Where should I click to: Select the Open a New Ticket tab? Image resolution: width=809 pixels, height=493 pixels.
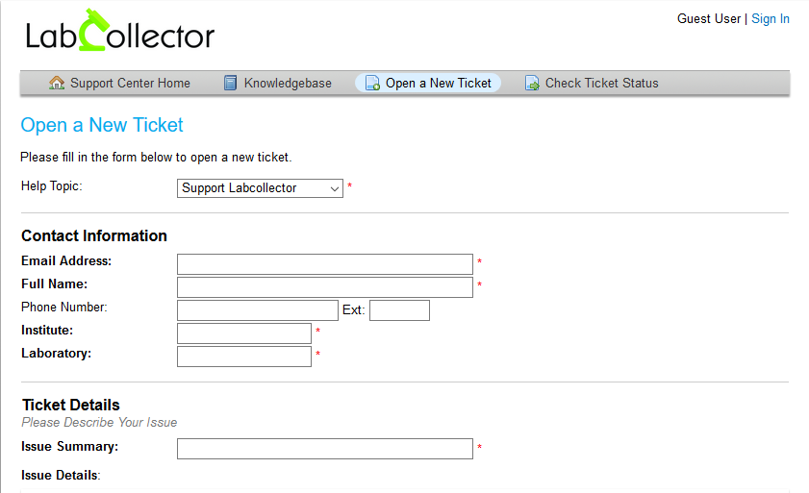tap(428, 83)
